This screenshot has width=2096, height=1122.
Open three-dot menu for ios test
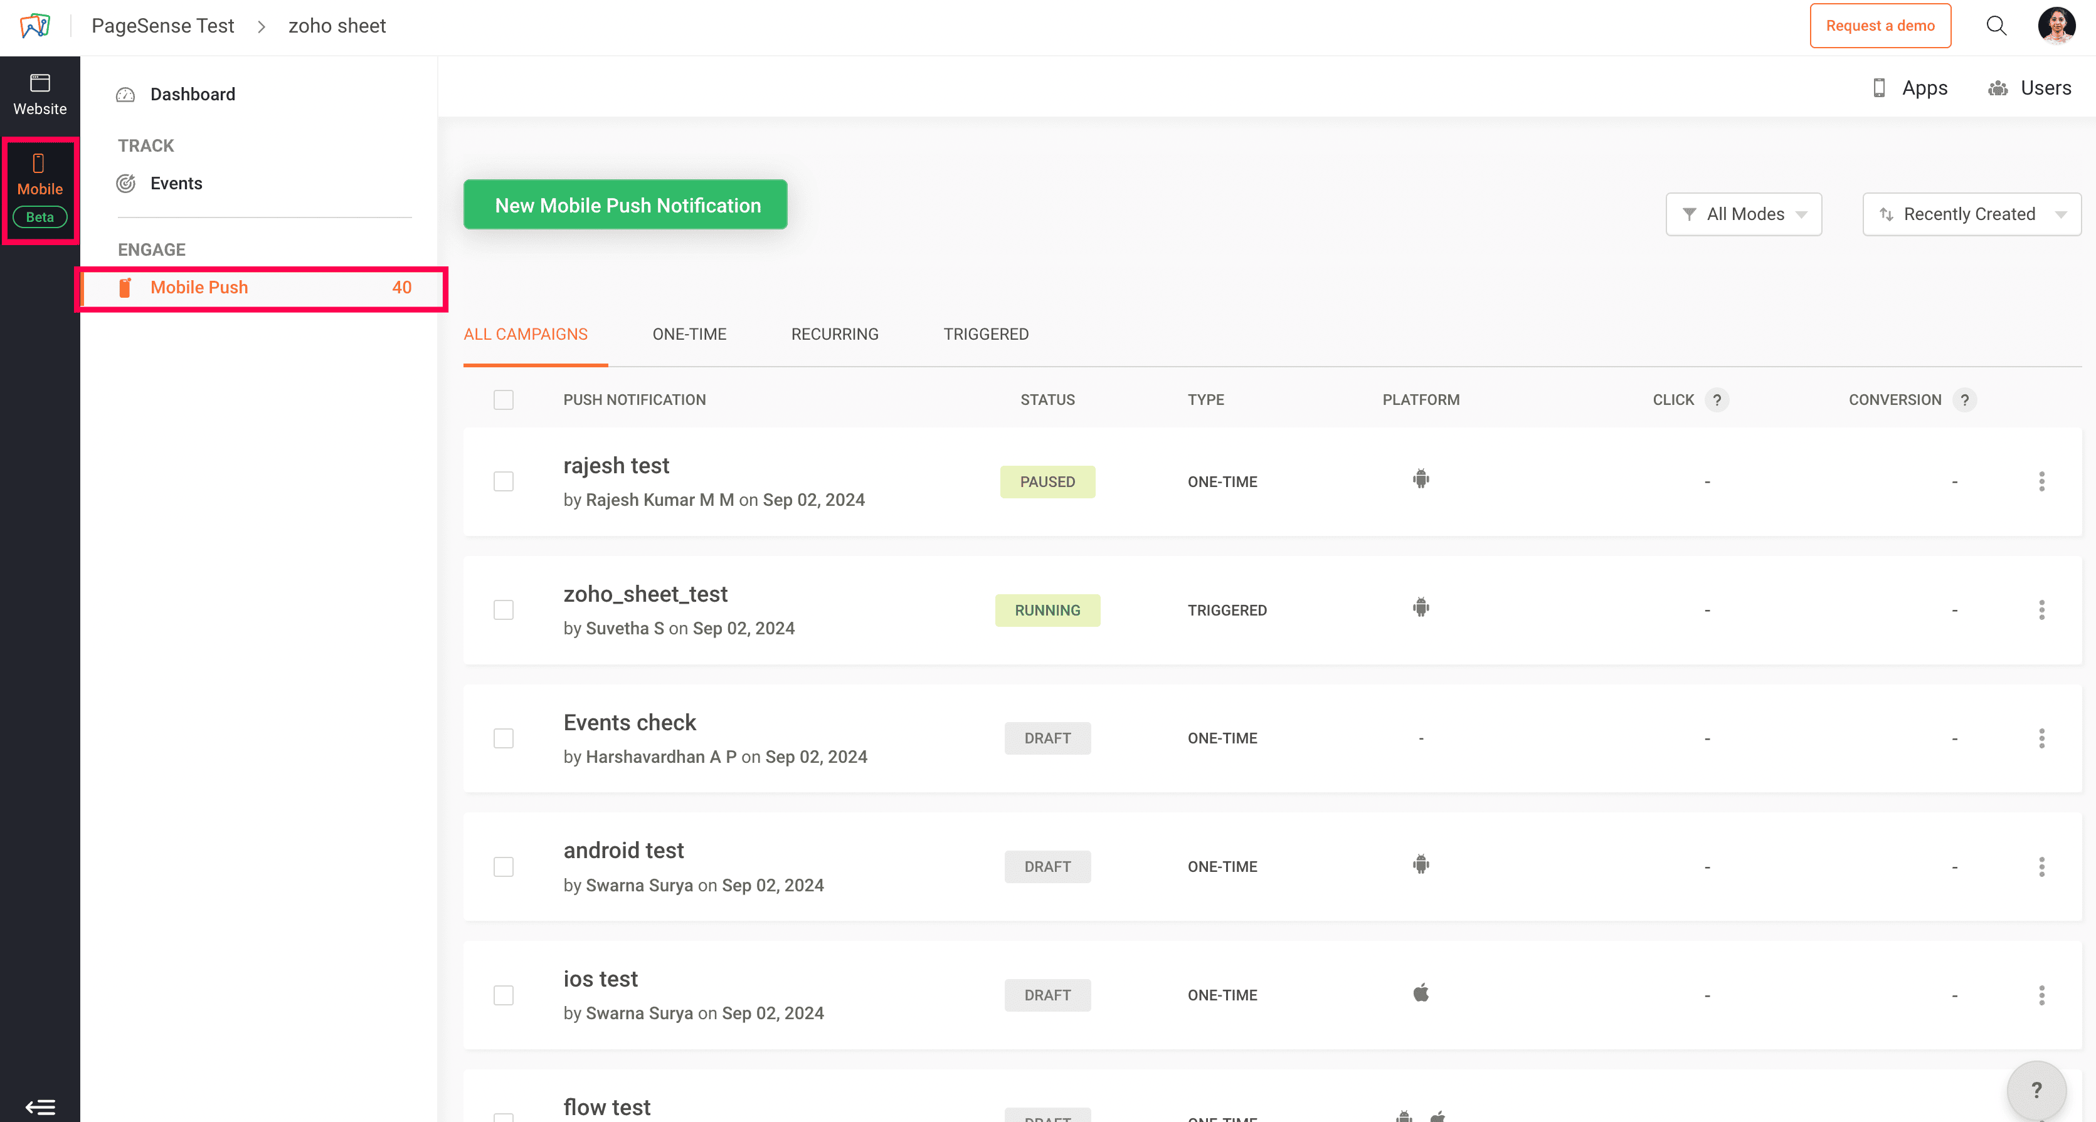coord(2041,995)
